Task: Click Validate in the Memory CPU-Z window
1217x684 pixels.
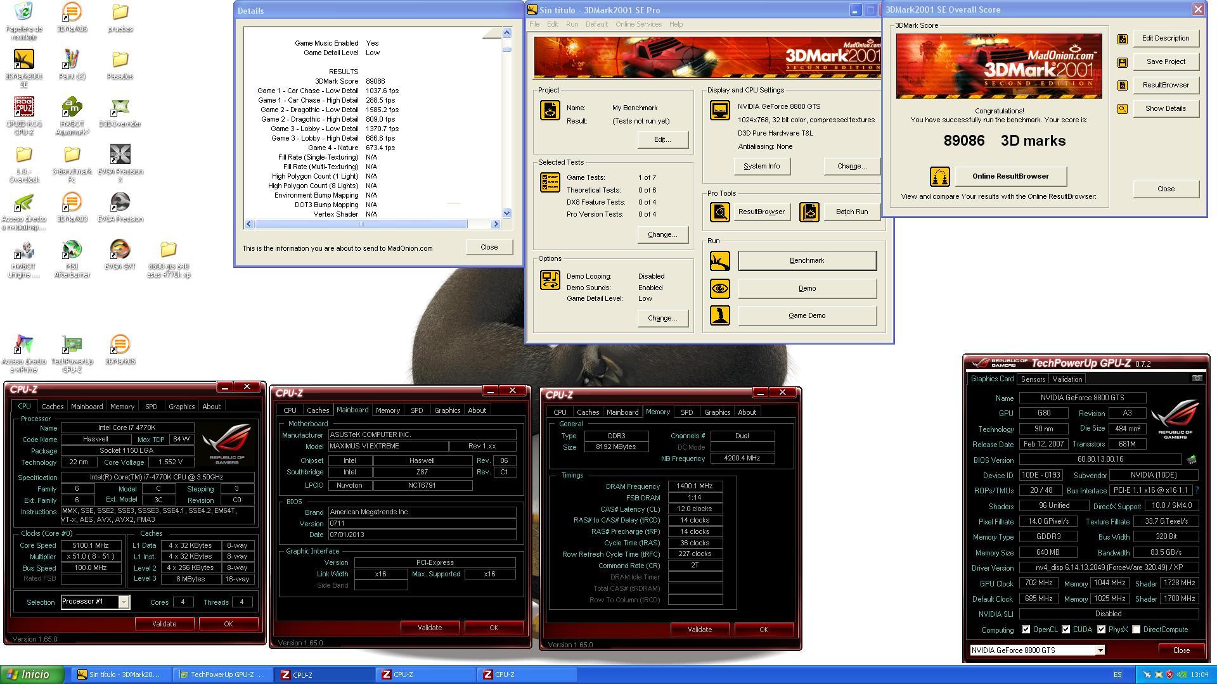Action: (x=699, y=630)
